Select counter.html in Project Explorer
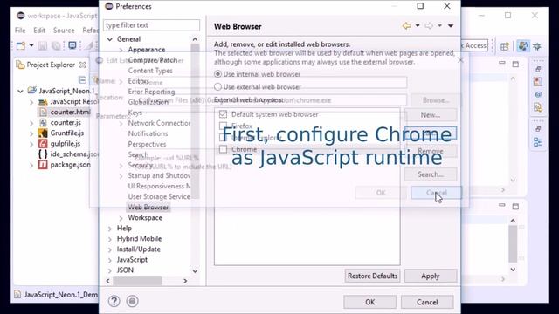 point(70,113)
